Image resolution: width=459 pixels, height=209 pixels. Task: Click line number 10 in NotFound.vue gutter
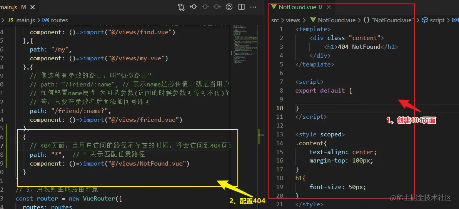(280, 108)
